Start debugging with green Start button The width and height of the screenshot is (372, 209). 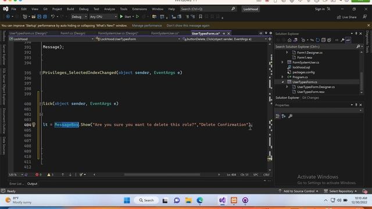pyautogui.click(x=126, y=17)
